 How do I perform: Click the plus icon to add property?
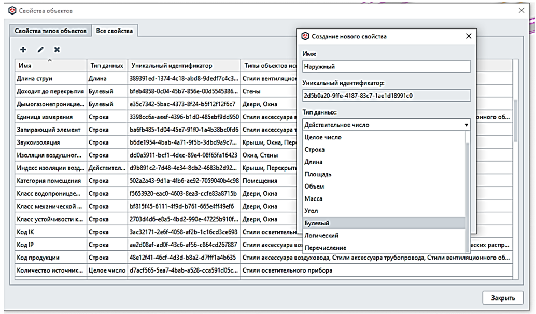click(23, 50)
